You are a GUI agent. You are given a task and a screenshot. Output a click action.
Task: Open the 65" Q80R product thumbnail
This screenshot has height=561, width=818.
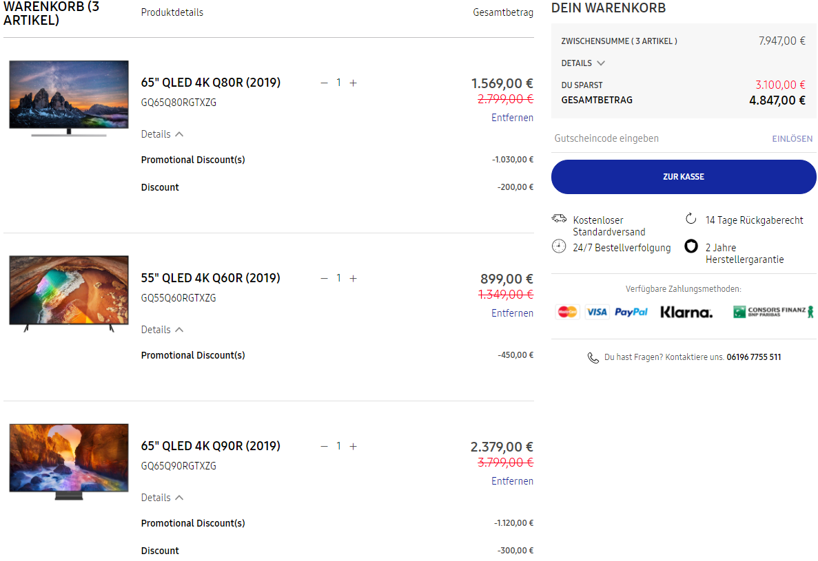(x=69, y=98)
